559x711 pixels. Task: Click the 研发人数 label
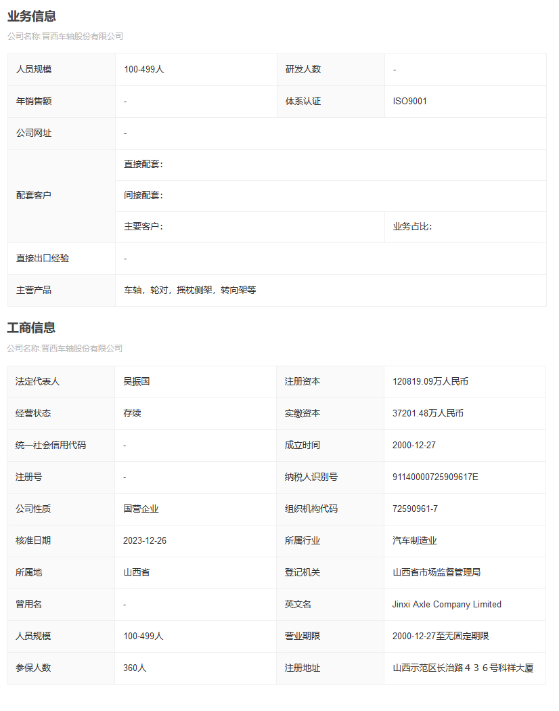[303, 69]
